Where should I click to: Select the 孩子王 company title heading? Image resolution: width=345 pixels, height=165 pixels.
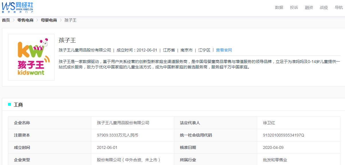(67, 40)
